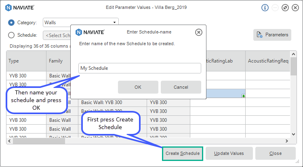Click the maximize icon in title bar
Viewport: 303px width, 167px height.
(285, 8)
